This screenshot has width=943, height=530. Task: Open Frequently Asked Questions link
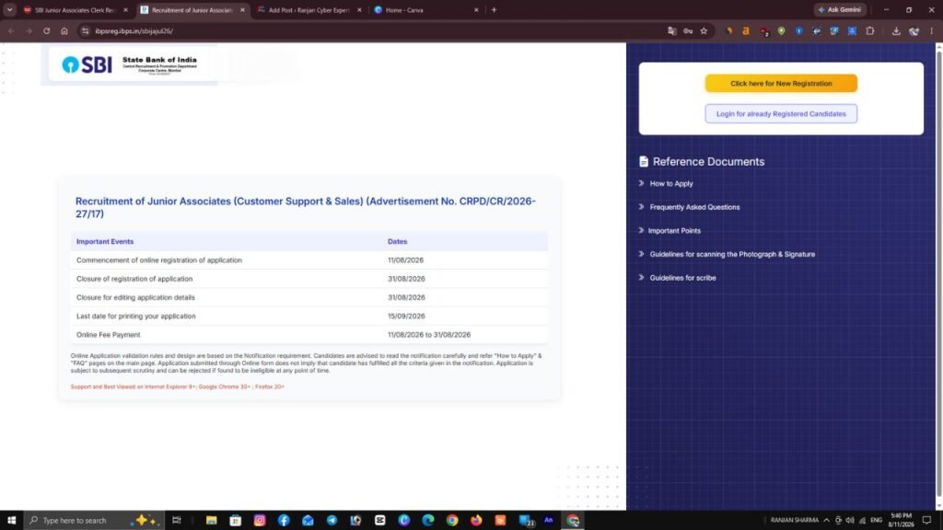click(x=694, y=207)
